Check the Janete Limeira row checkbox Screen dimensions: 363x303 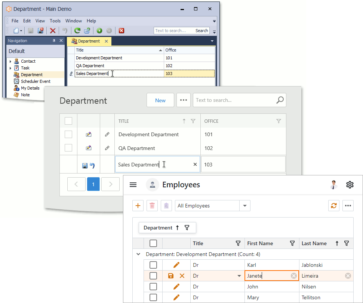(153, 276)
